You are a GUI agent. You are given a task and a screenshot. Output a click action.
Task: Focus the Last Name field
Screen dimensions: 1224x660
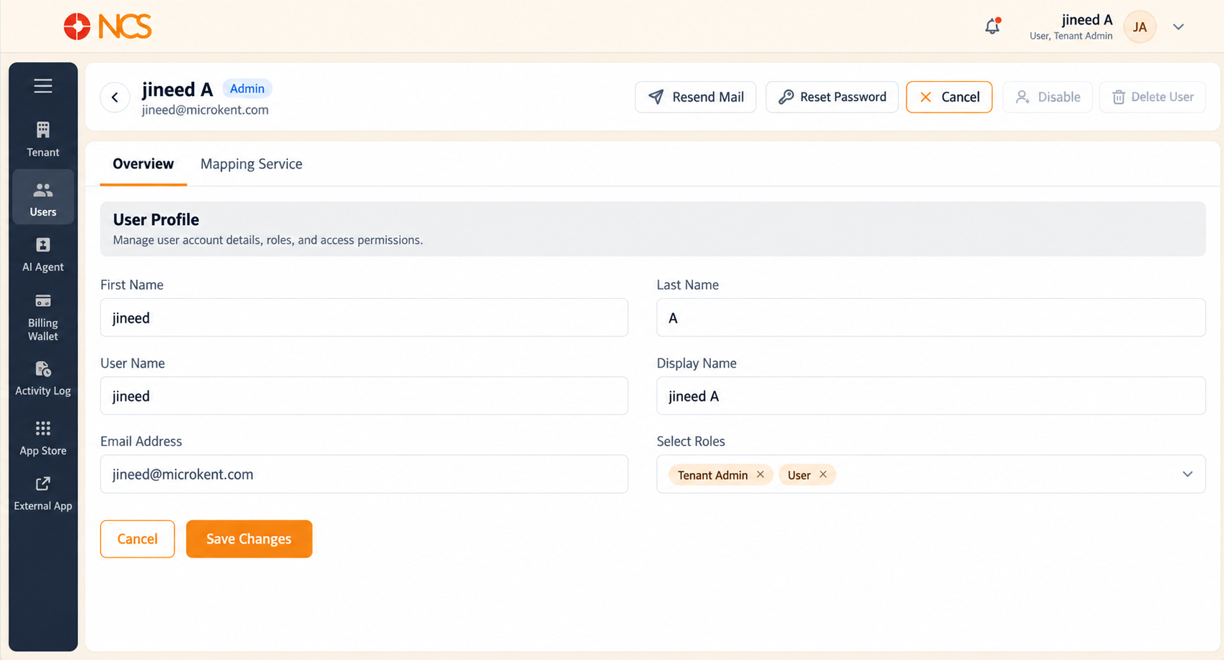click(931, 317)
